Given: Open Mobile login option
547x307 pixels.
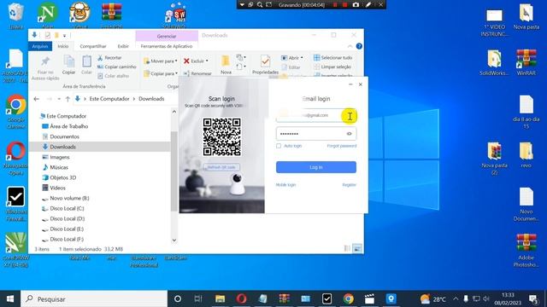Looking at the screenshot, I should click(x=285, y=185).
